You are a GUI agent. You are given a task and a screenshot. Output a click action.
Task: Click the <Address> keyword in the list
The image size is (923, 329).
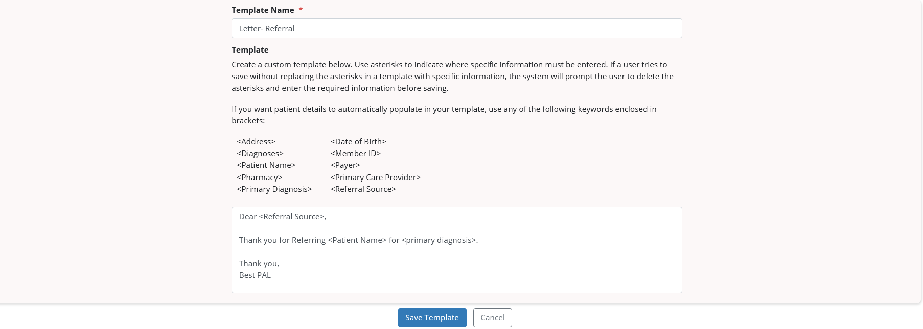click(256, 142)
